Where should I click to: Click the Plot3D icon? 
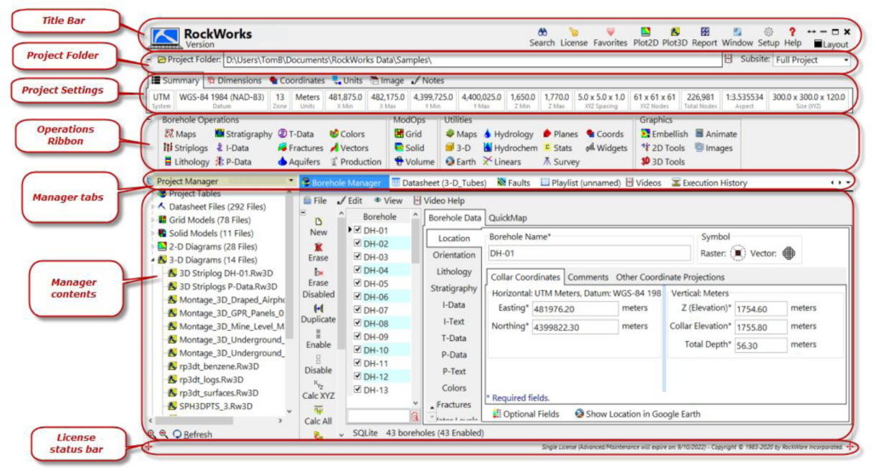675,32
